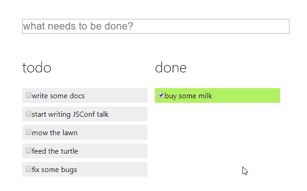
Task: Check off 'feed the turtle' checkbox
Action: tap(29, 151)
